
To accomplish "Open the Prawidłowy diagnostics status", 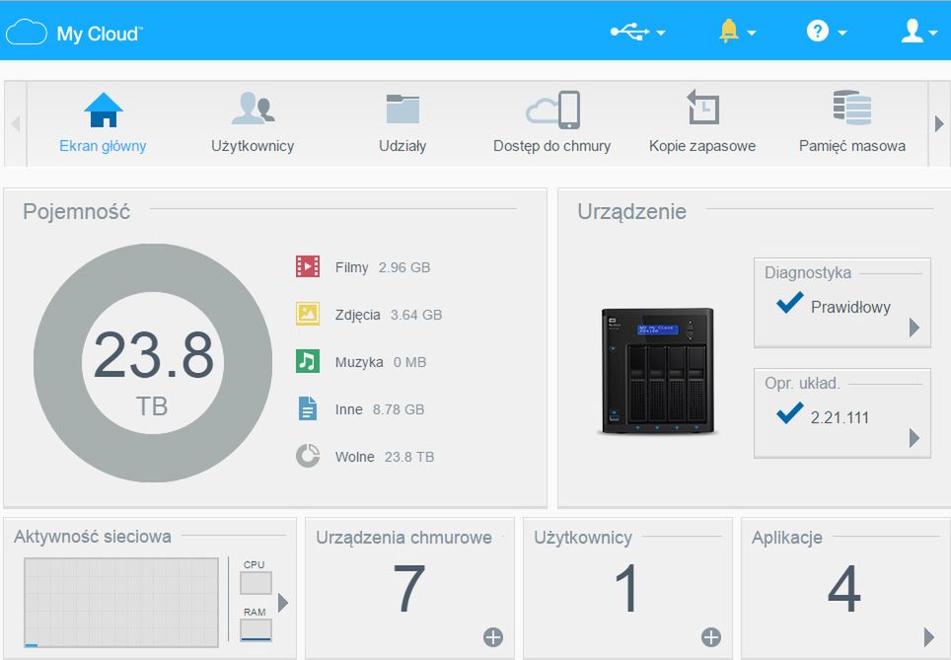I will point(850,307).
